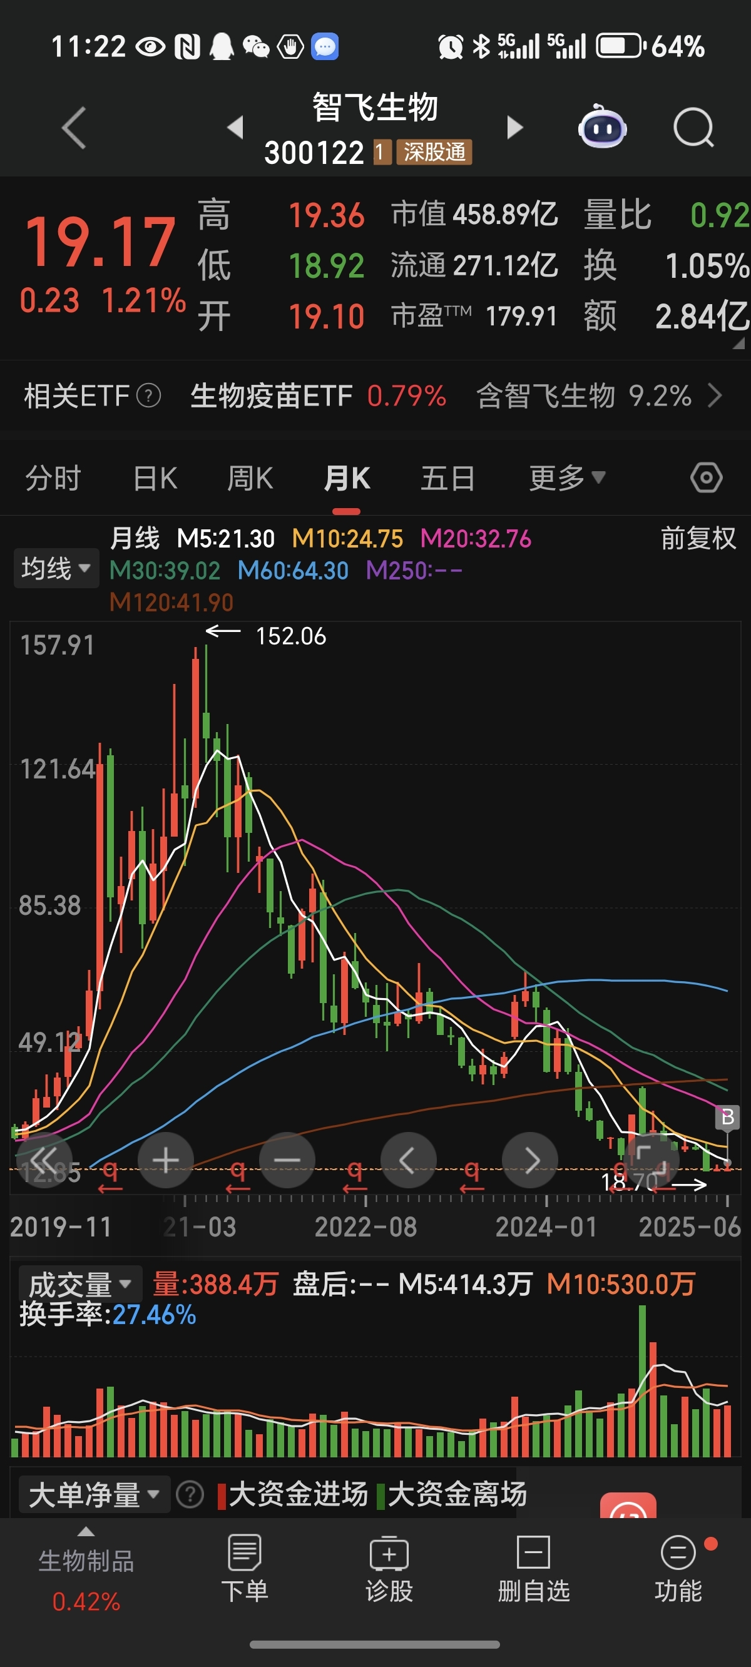
Task: Move chart left with the left chevron
Action: tap(408, 1160)
